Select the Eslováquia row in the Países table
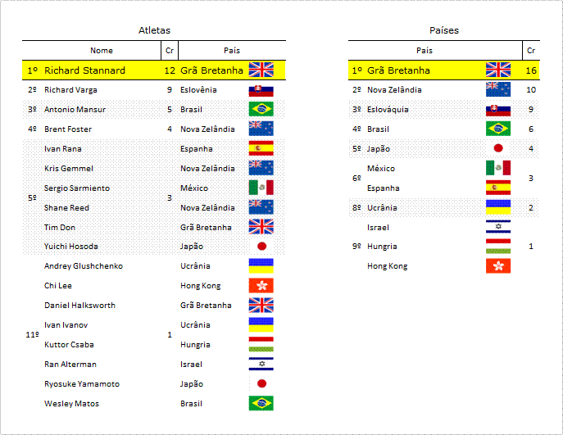This screenshot has height=435, width=563. tap(444, 110)
